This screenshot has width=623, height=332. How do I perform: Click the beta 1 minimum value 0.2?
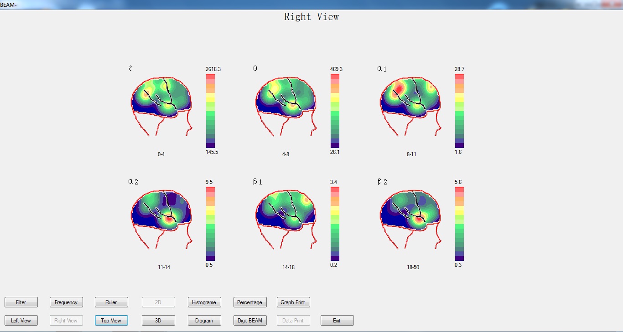334,265
